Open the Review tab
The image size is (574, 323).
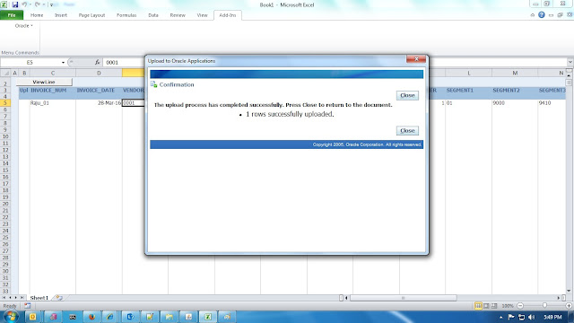pyautogui.click(x=178, y=15)
